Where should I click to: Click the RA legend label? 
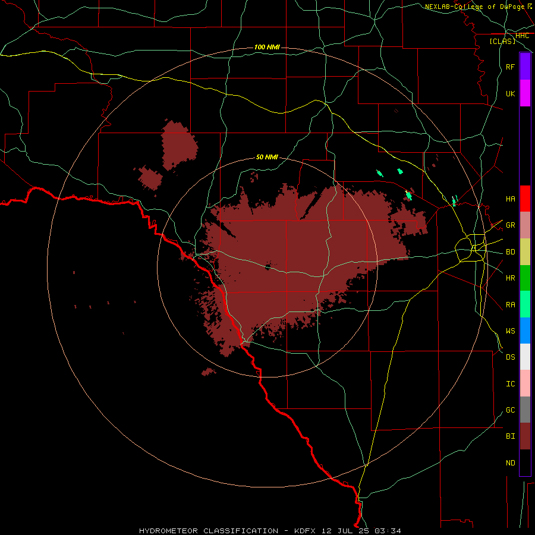click(x=510, y=305)
